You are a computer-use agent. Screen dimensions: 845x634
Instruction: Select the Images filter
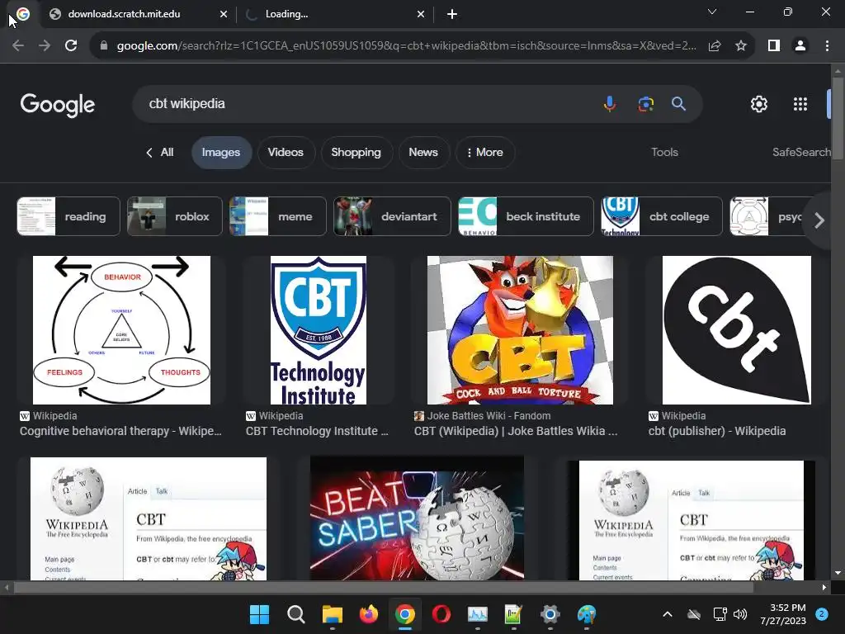[221, 153]
